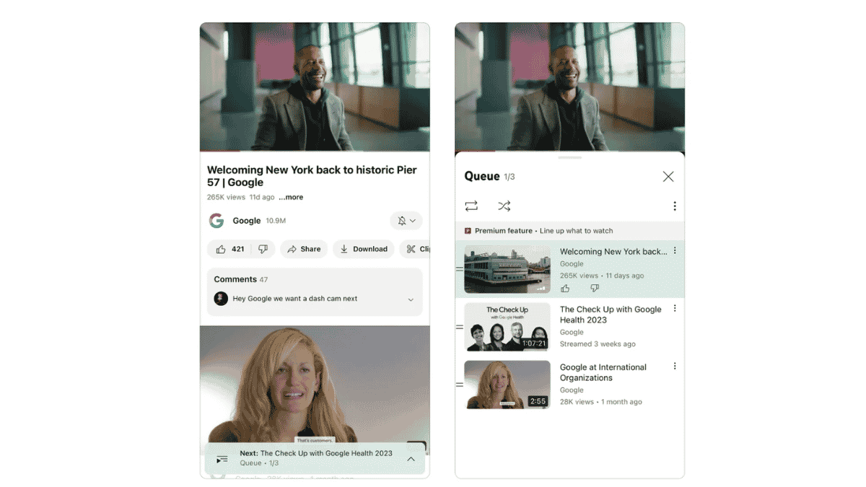Select 'Google at International Organizations' title
This screenshot has width=866, height=487.
click(x=603, y=372)
